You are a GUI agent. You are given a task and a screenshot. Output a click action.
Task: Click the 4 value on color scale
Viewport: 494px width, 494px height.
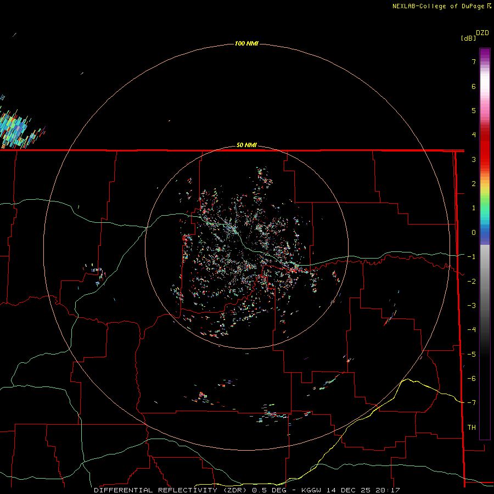point(474,135)
